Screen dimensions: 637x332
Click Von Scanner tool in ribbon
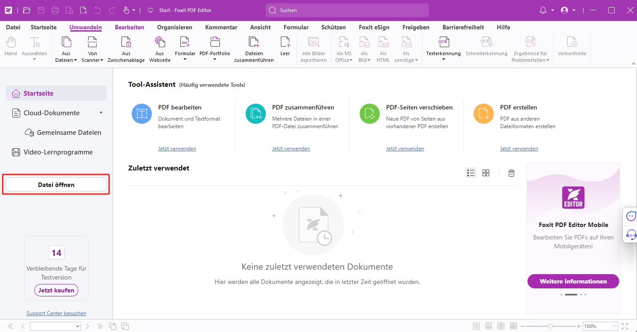(x=92, y=49)
